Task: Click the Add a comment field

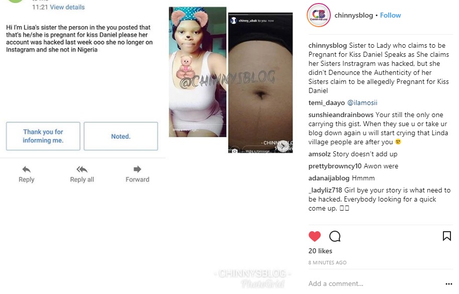Action: tap(375, 283)
